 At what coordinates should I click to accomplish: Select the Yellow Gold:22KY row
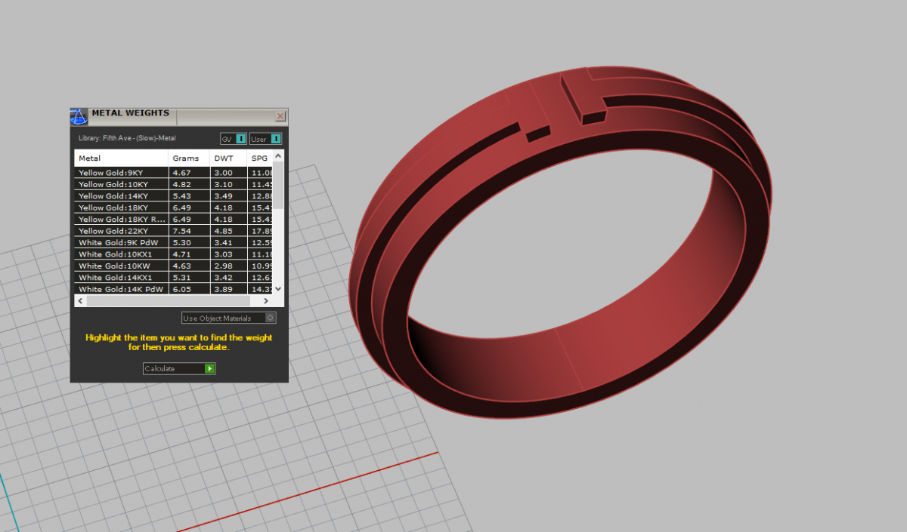click(x=121, y=231)
